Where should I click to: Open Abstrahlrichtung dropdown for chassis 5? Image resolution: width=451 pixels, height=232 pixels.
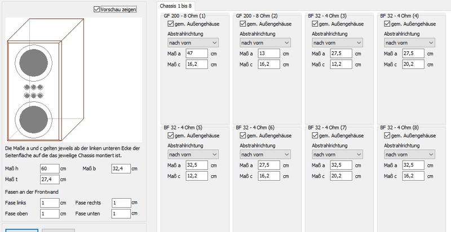pyautogui.click(x=193, y=154)
